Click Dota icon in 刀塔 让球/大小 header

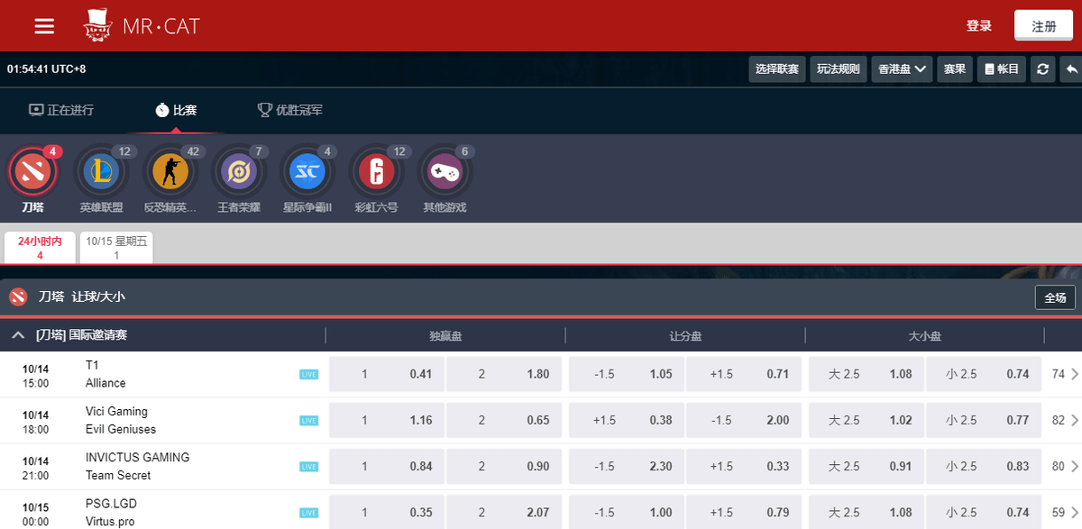18,296
